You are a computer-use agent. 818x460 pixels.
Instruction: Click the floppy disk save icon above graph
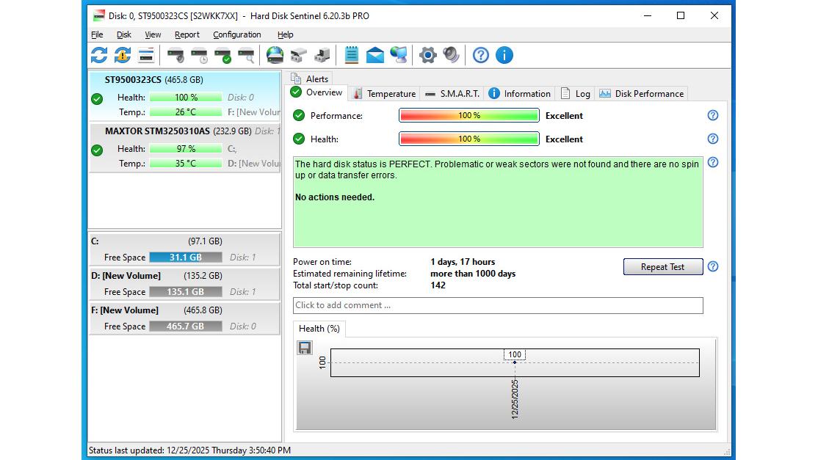click(305, 348)
